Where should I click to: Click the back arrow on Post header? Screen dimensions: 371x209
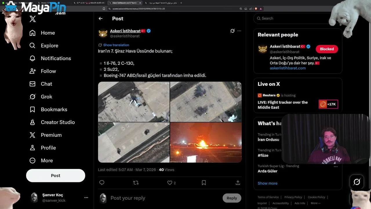coord(101,19)
